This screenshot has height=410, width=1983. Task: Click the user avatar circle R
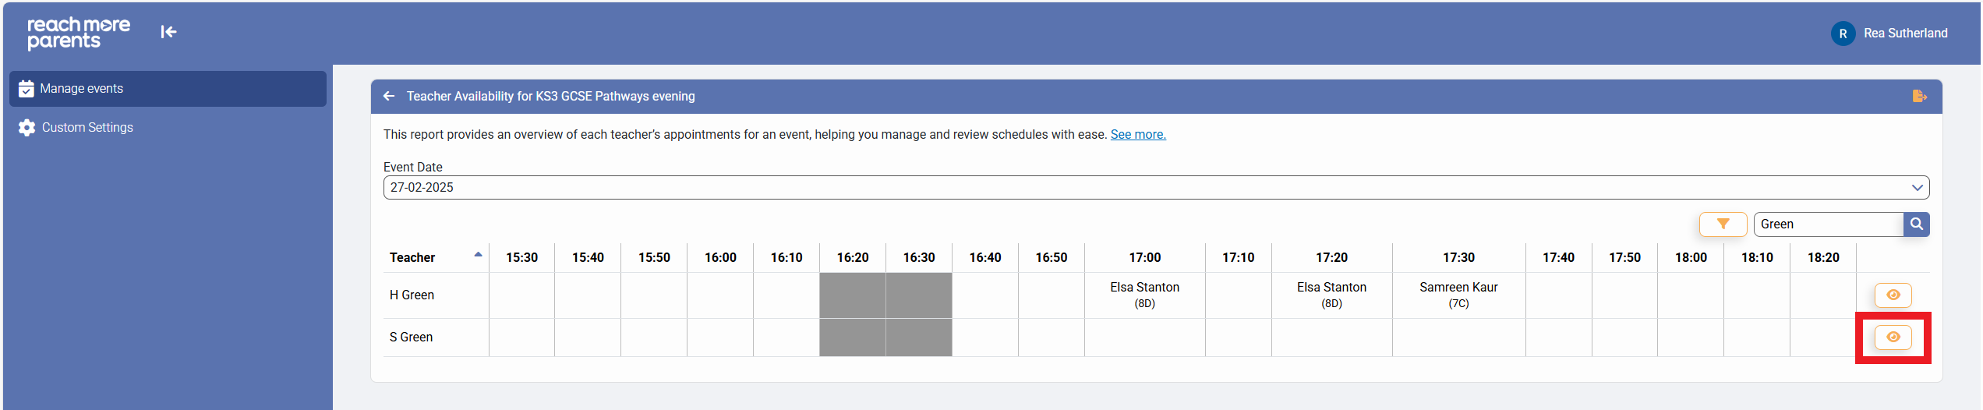[x=1843, y=34]
